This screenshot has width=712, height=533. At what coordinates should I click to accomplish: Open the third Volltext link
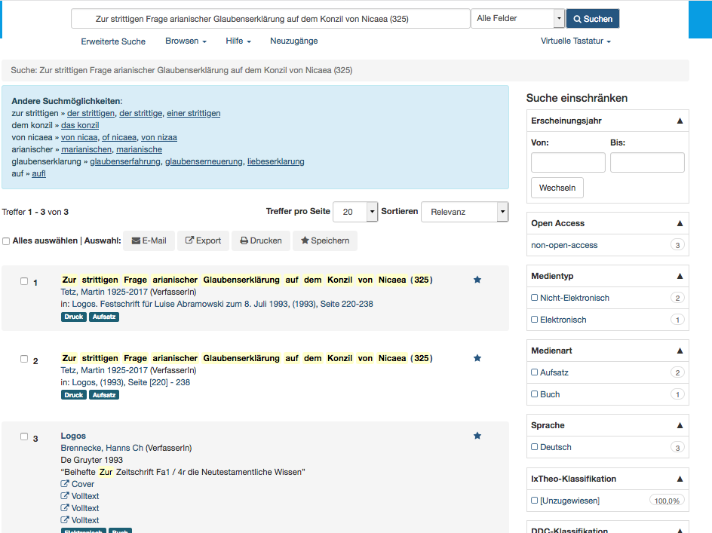tap(80, 520)
